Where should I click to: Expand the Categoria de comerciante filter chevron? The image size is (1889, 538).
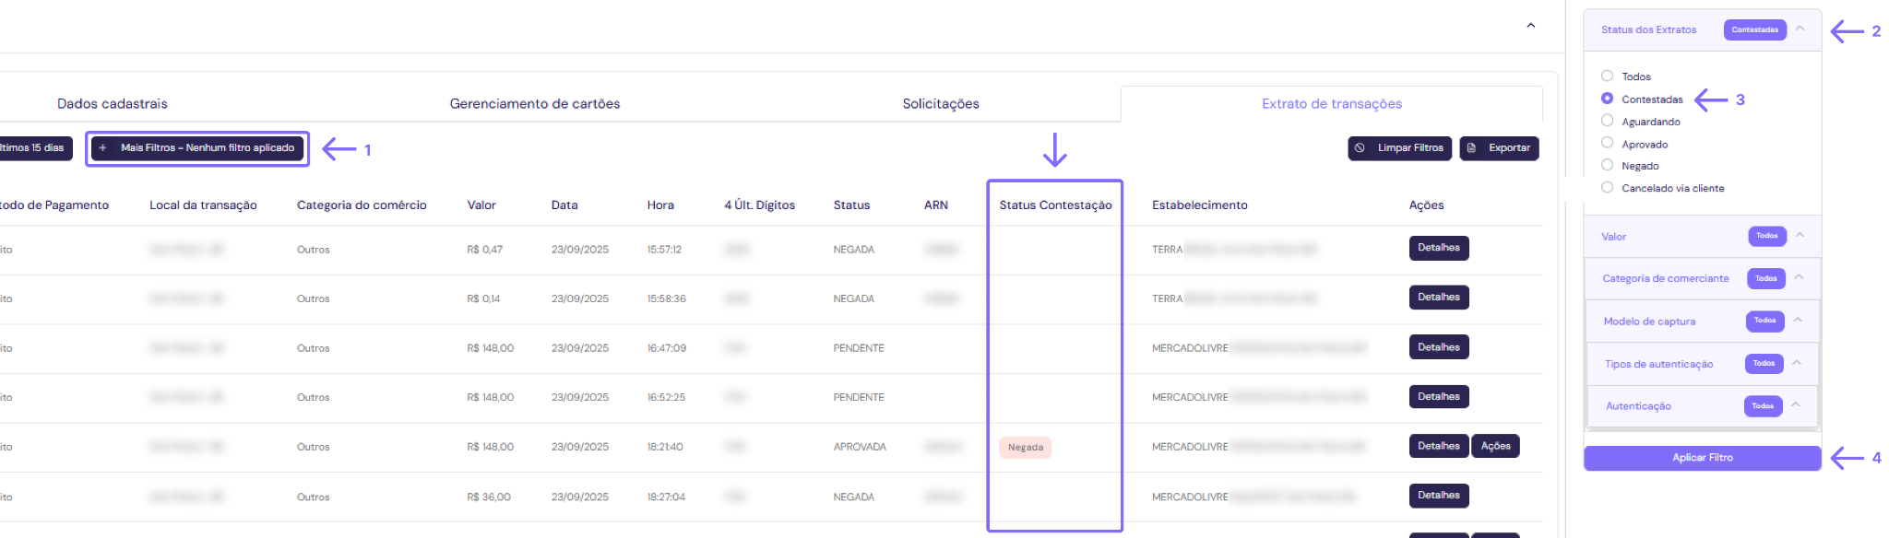tap(1799, 277)
